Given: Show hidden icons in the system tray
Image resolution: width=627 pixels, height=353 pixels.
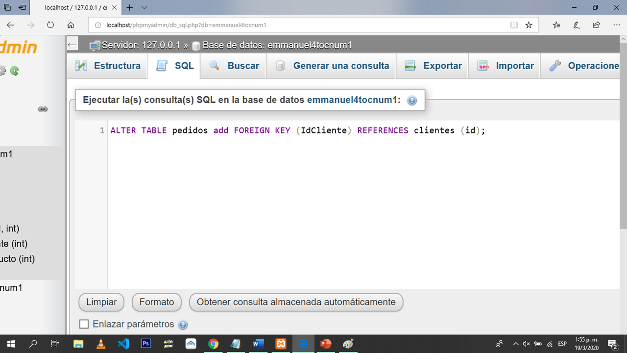Looking at the screenshot, I should click(515, 344).
